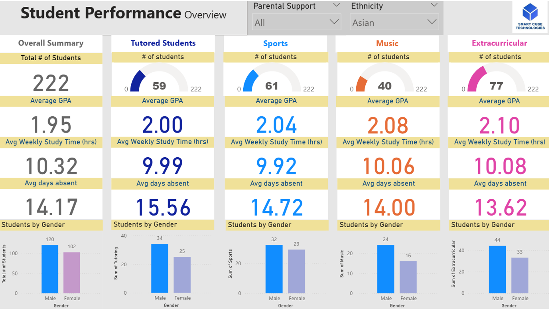Click the Smart Cube Technologies logo
The height and width of the screenshot is (311, 550).
530,17
